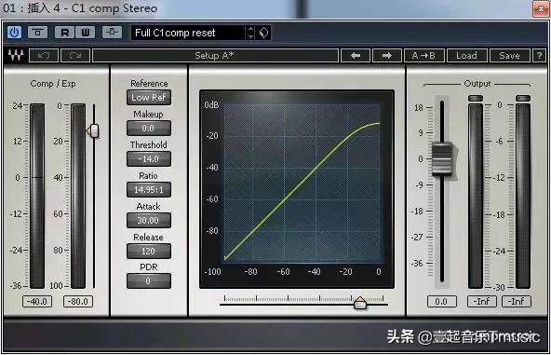Click the Output fader handle
Screen dimensions: 551x355
pyautogui.click(x=442, y=159)
